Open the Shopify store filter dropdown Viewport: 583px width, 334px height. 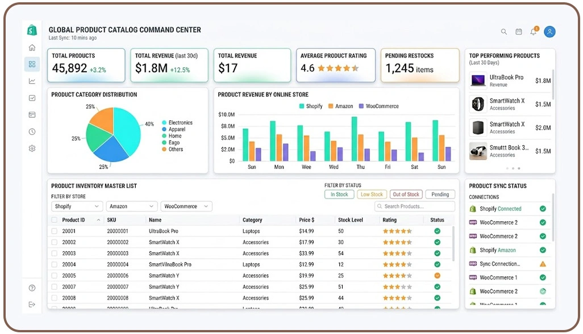[77, 206]
